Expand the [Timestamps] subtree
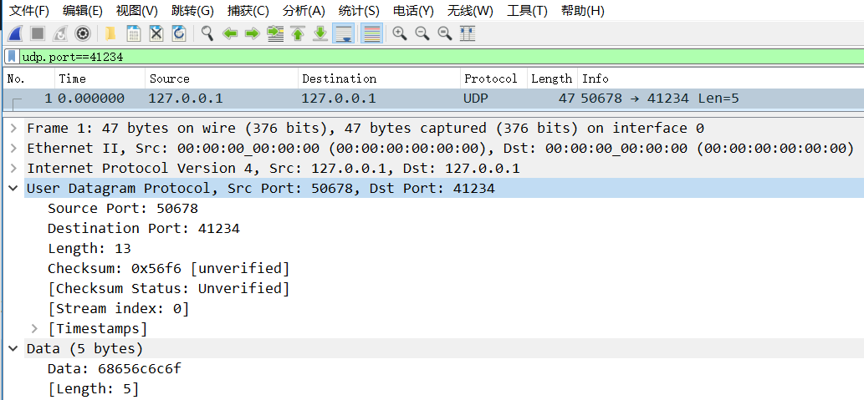Screen dimensions: 864x400 tap(34, 329)
